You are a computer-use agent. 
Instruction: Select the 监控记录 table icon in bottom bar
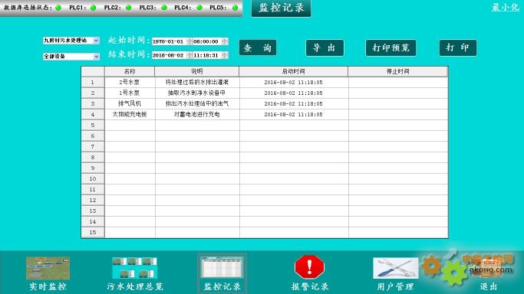point(222,267)
